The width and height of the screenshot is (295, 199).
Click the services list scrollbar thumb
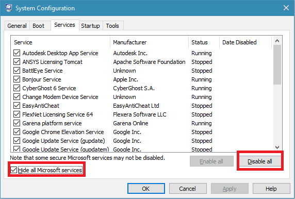click(x=277, y=64)
